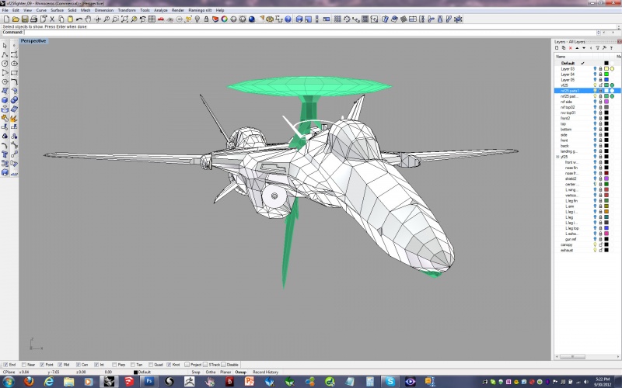Screen dimensions: 622x388
Task: Select the Box solid tool in left toolbar
Action: 5,100
